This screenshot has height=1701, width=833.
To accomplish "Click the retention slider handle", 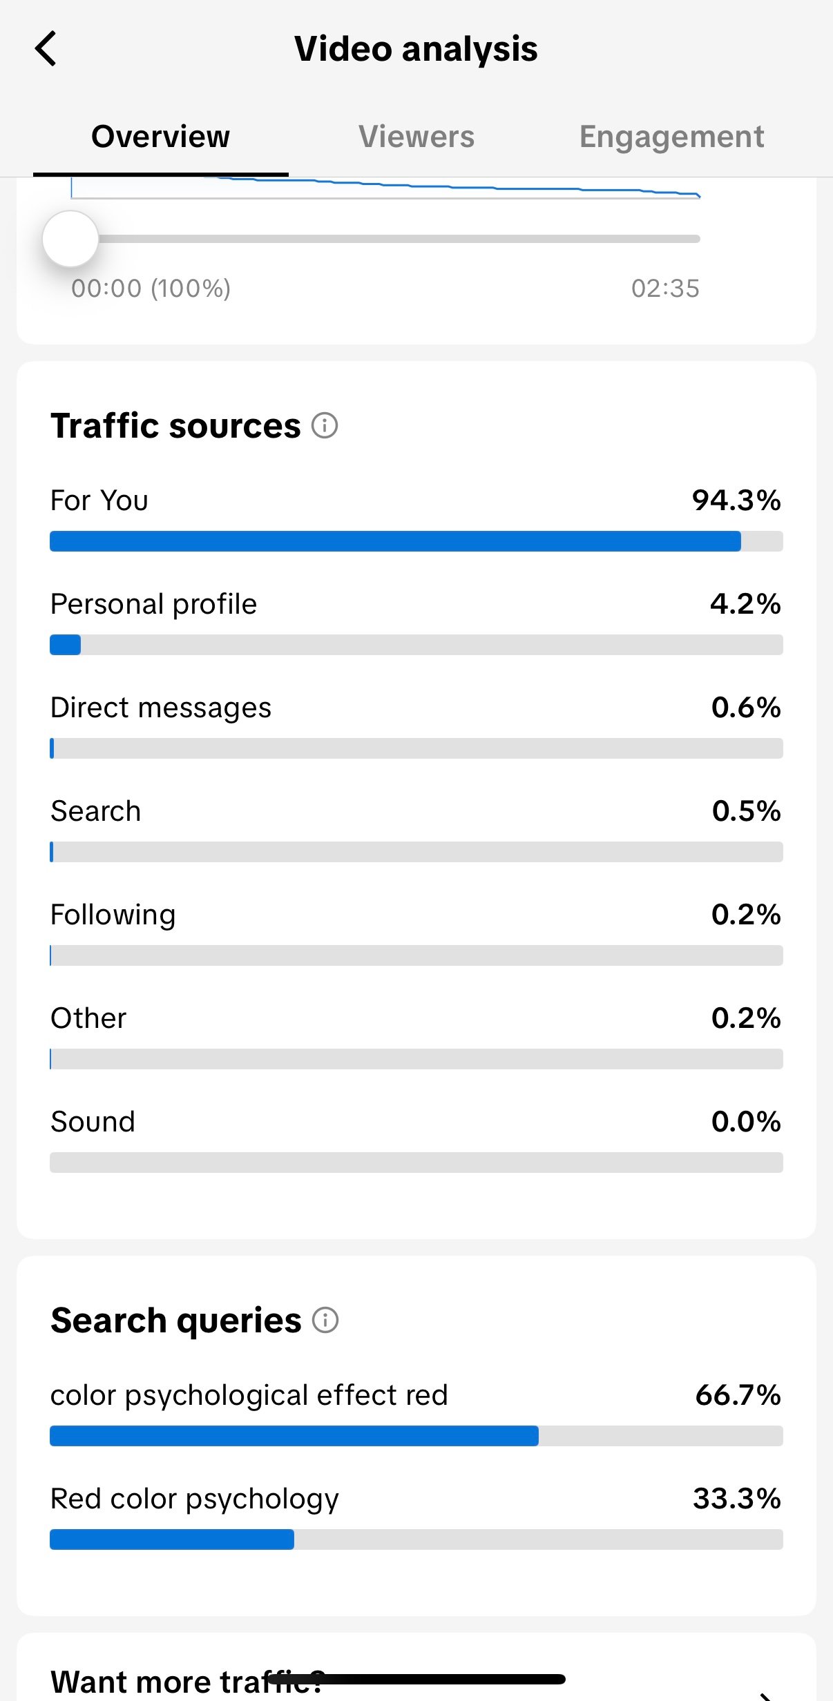I will 70,239.
